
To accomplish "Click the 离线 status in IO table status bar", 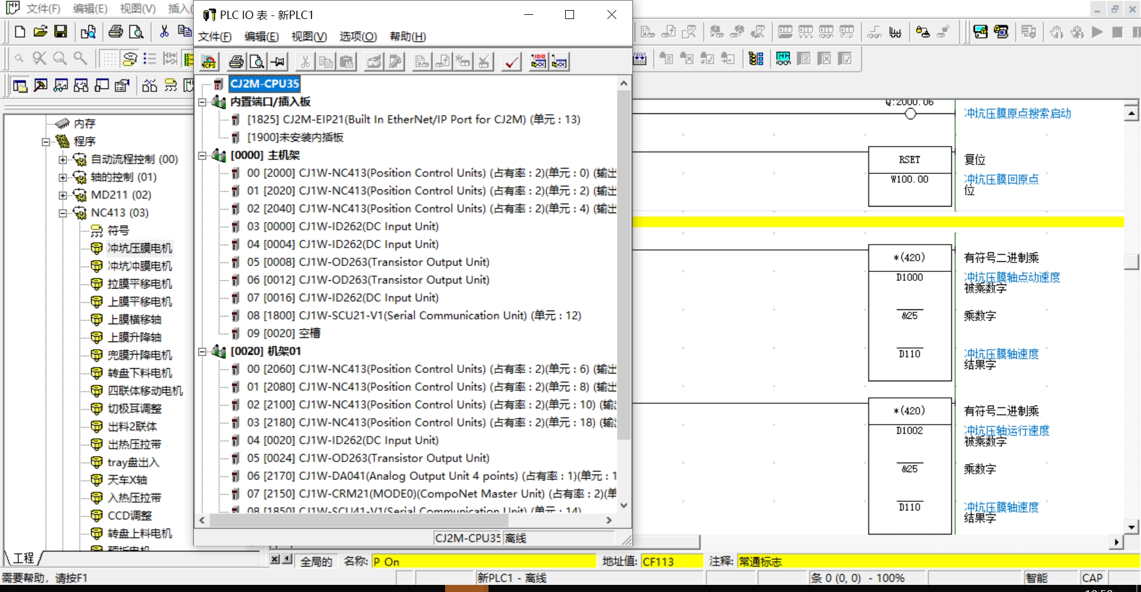I will tap(516, 539).
